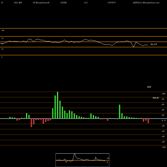Click the 945.26 value in MR panel
Screen dimensions: 167x167
pos(156,98)
